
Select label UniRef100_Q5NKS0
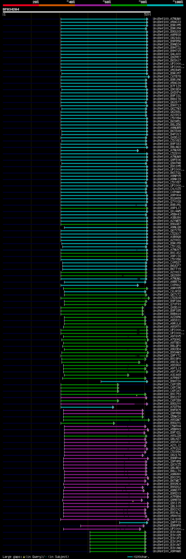[x=167, y=417]
